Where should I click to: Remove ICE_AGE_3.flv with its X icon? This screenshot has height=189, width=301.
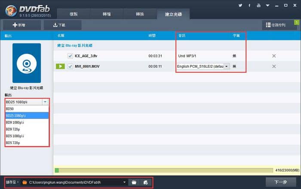pyautogui.click(x=274, y=56)
